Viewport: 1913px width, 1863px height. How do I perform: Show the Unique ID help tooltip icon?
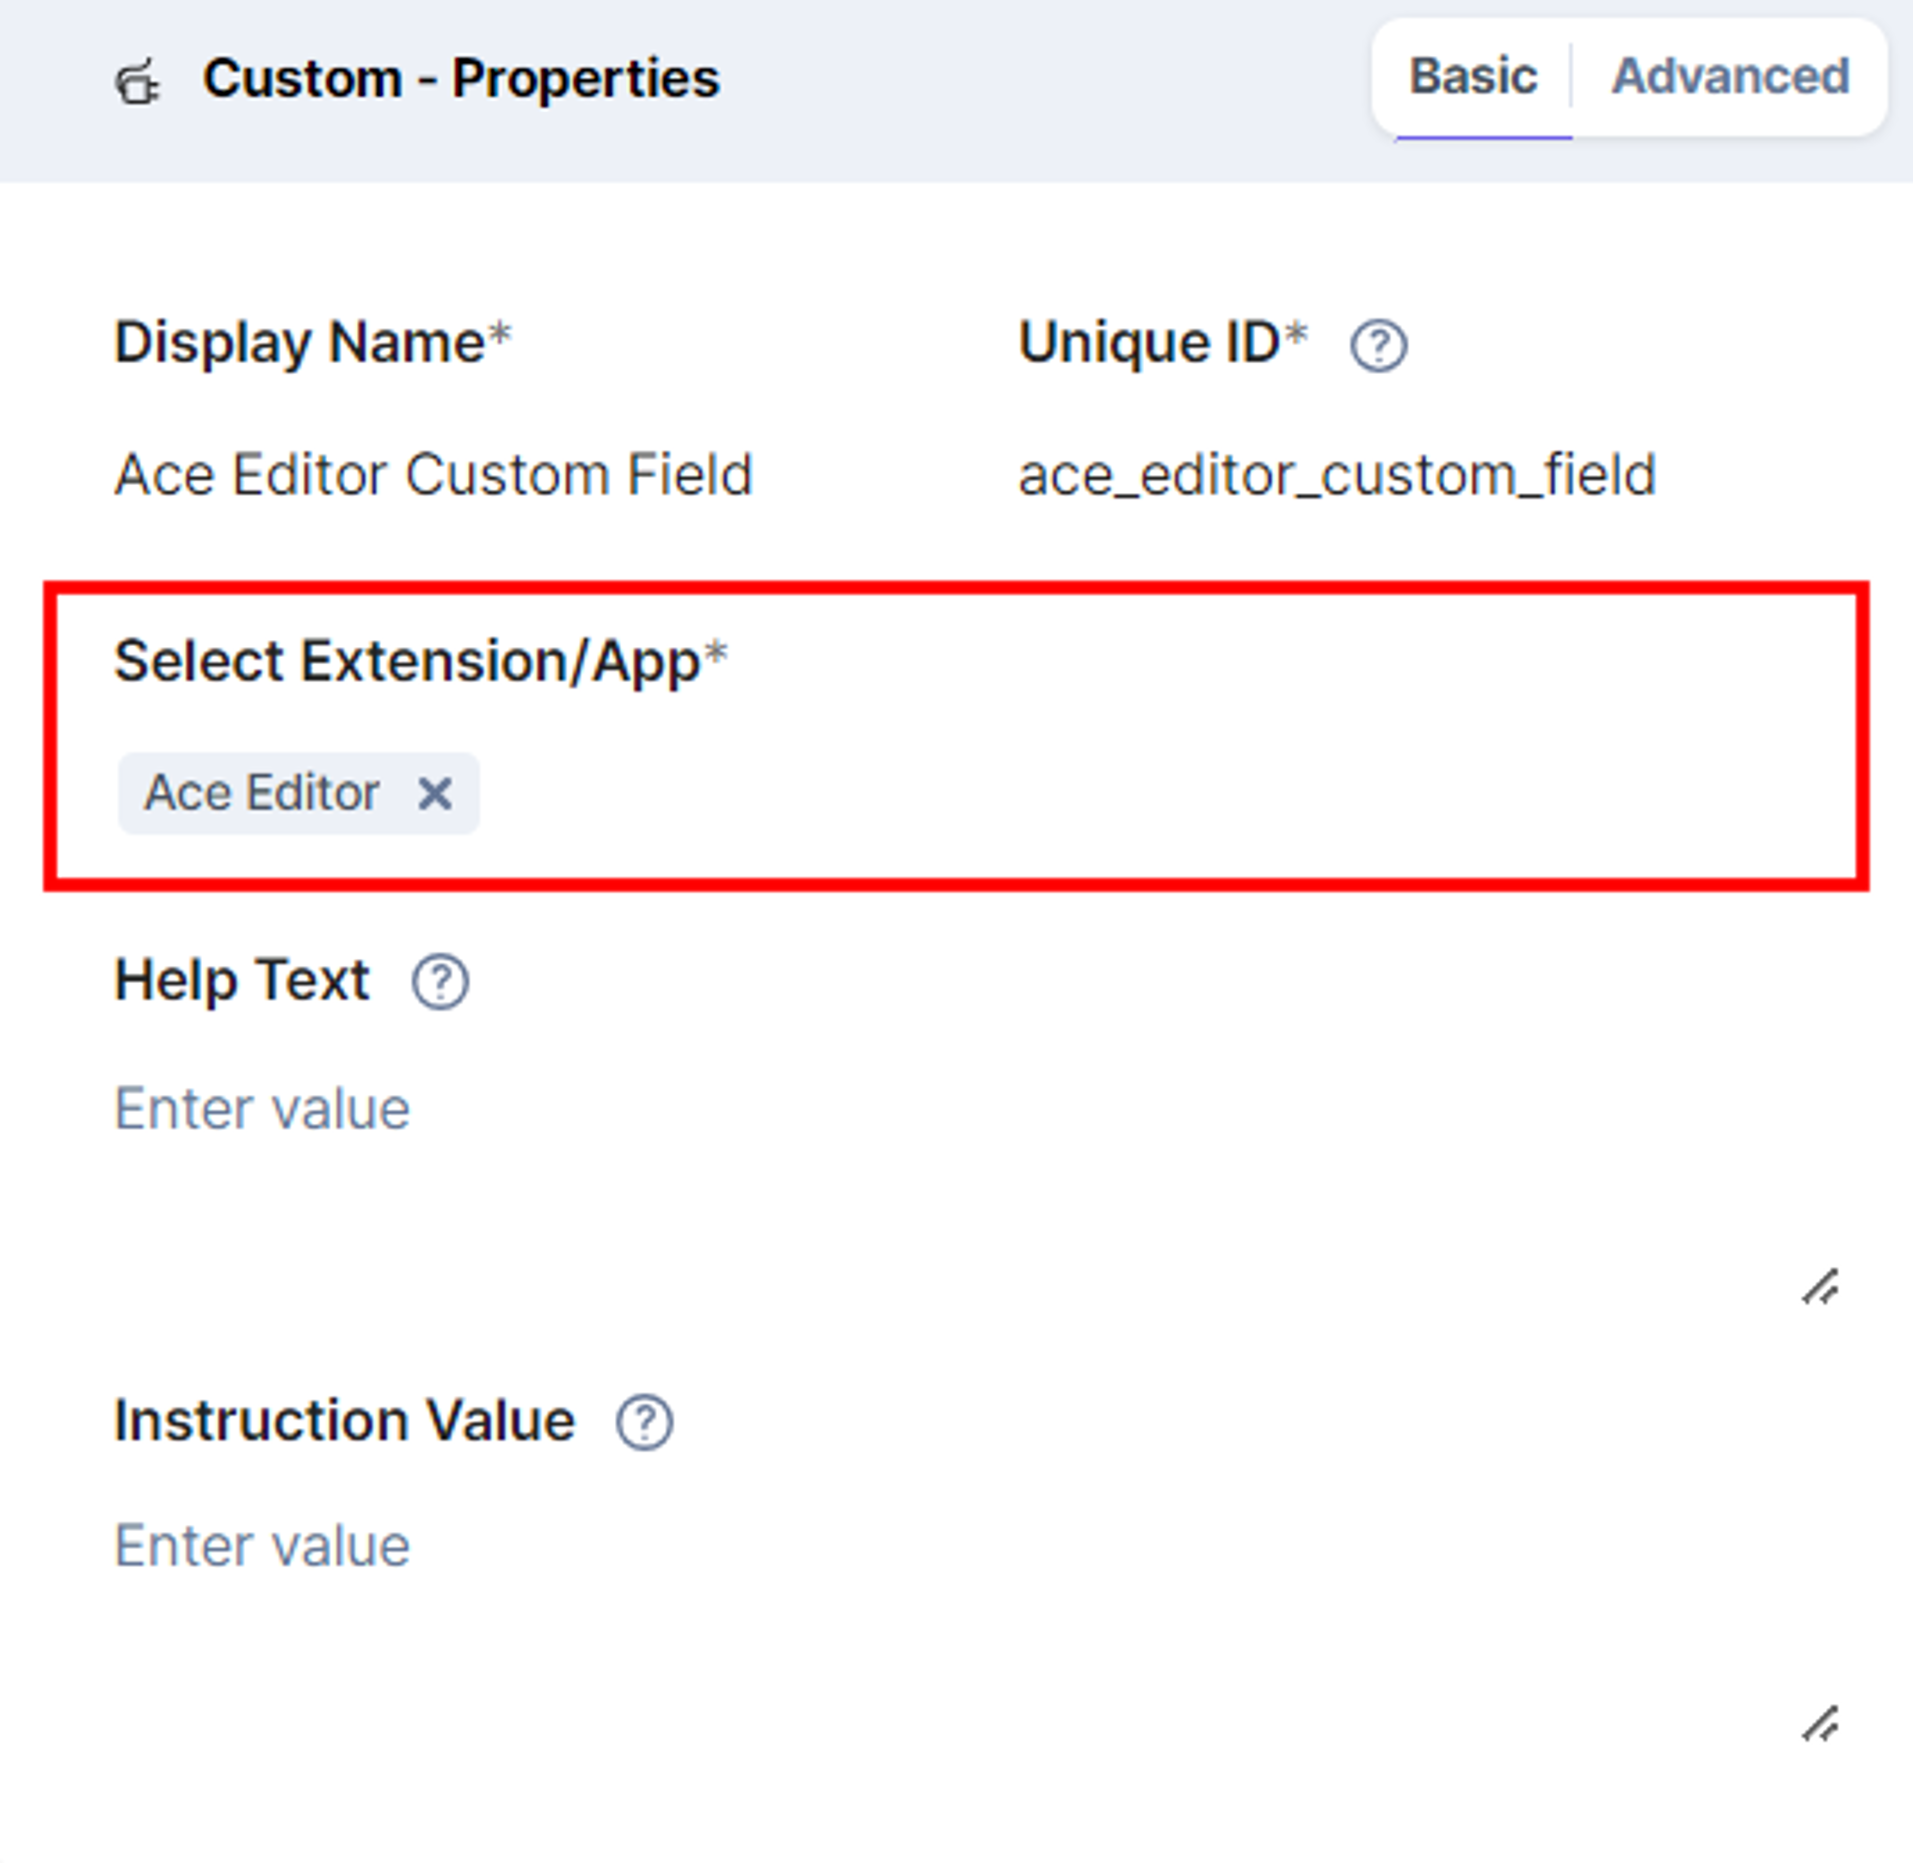(1379, 345)
